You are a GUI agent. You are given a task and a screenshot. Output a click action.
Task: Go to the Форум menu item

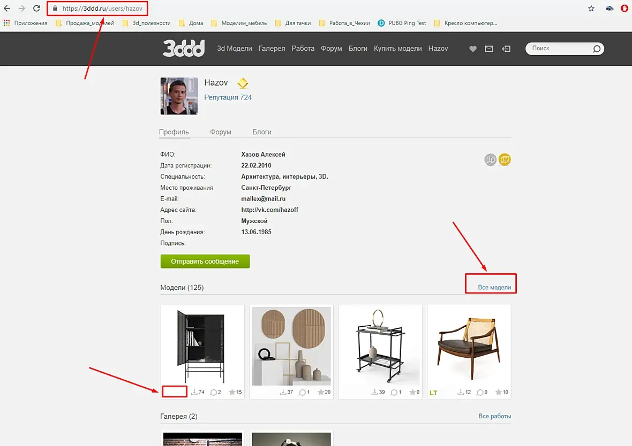click(x=332, y=48)
